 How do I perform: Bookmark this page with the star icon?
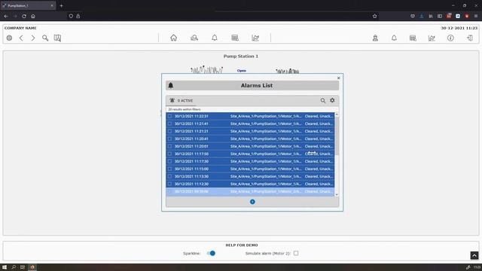pyautogui.click(x=375, y=16)
